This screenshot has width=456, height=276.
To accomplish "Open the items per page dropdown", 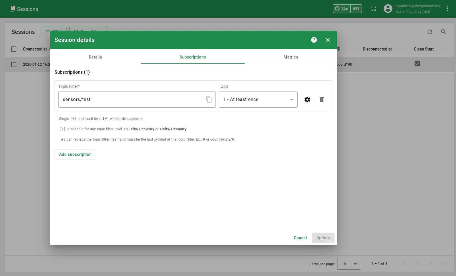I will tap(349, 264).
